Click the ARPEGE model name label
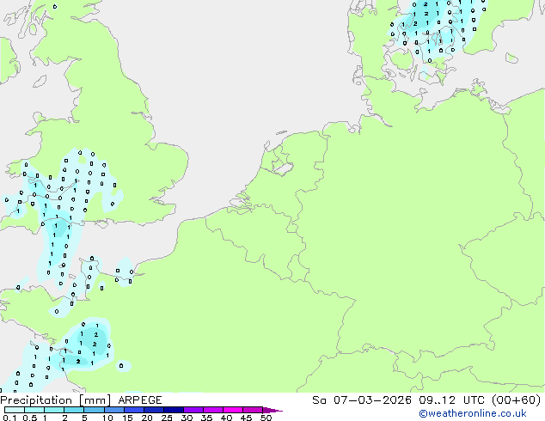 tap(140, 400)
